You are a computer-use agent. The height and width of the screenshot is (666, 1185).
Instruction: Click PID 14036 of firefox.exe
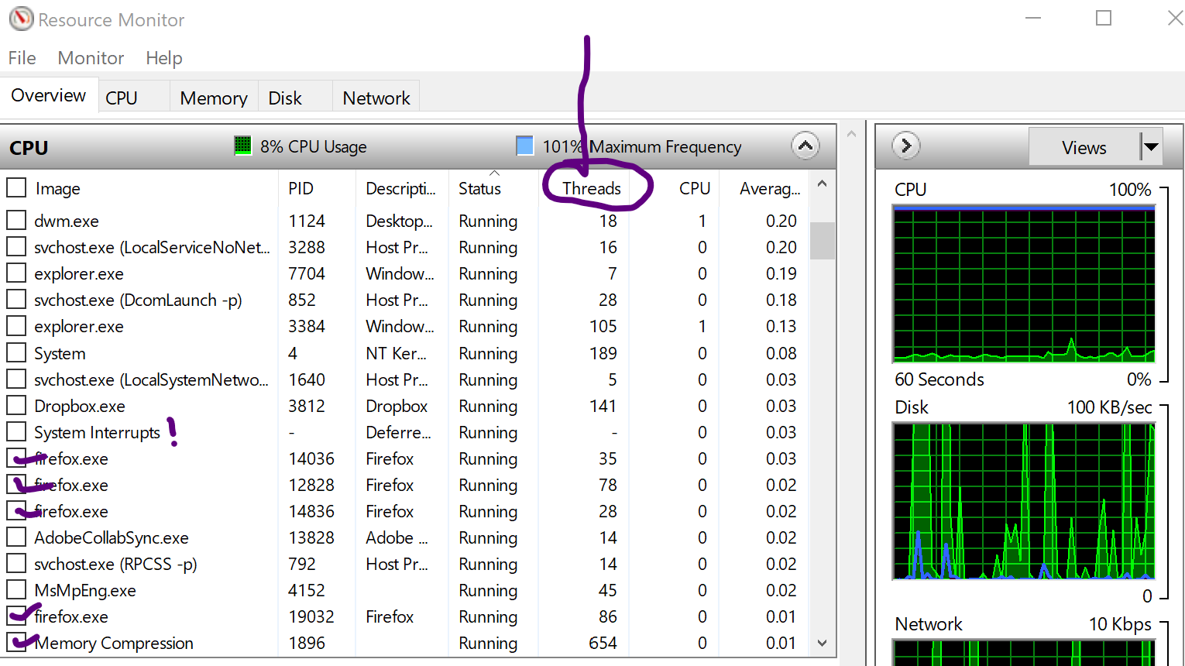coord(311,458)
